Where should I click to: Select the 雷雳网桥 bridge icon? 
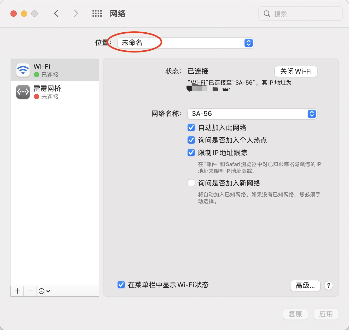coord(23,92)
